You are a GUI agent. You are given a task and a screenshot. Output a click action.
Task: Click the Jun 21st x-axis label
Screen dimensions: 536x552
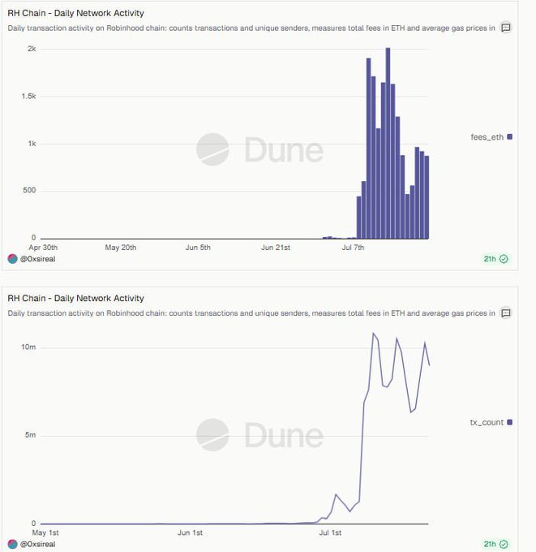coord(276,248)
